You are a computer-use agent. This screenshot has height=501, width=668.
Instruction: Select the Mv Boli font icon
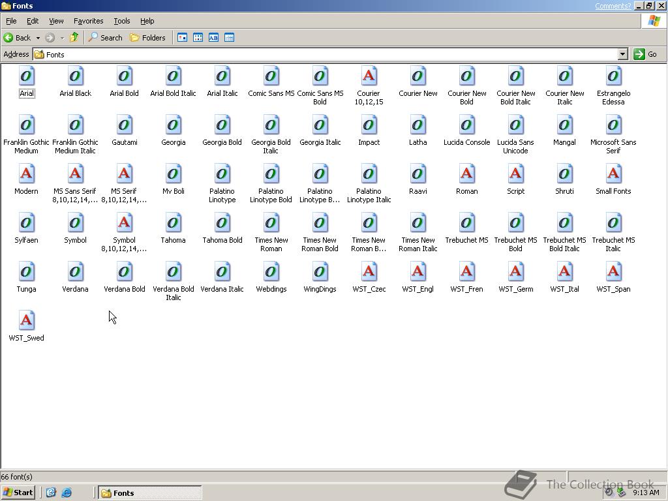point(174,174)
